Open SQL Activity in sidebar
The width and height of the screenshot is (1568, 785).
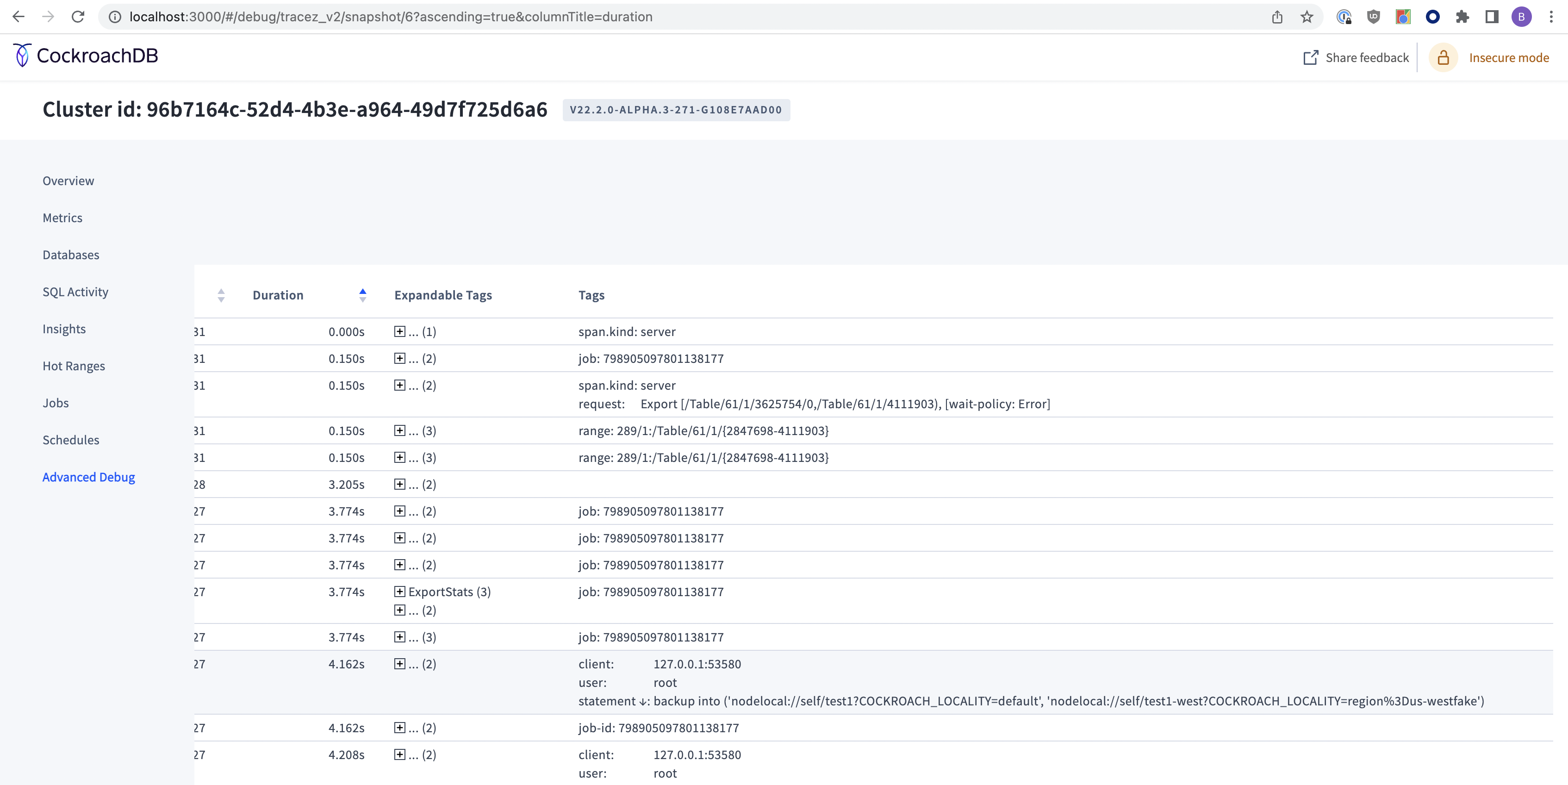75,292
